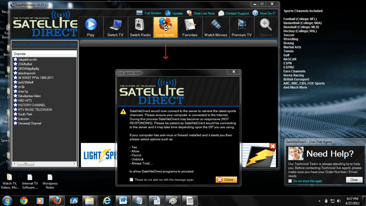Open Chat Live Now

(x=201, y=13)
